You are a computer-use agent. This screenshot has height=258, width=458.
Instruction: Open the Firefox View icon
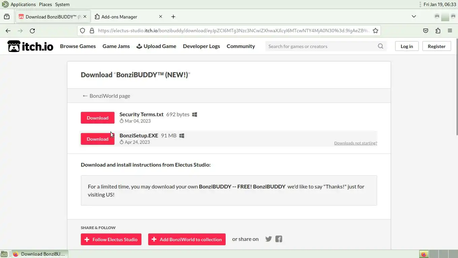(x=7, y=16)
